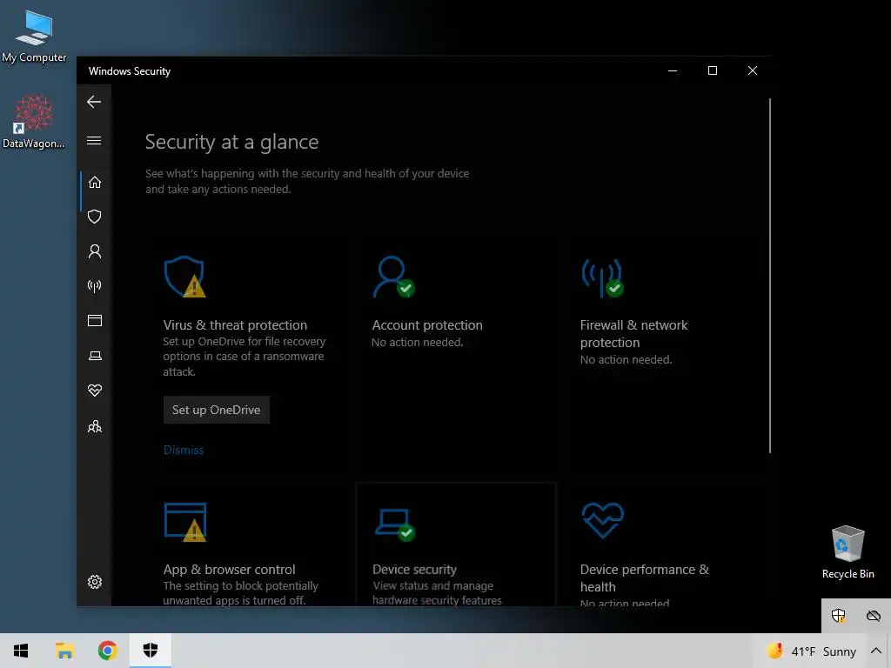Open Firewall & network protection heading

[x=633, y=333]
